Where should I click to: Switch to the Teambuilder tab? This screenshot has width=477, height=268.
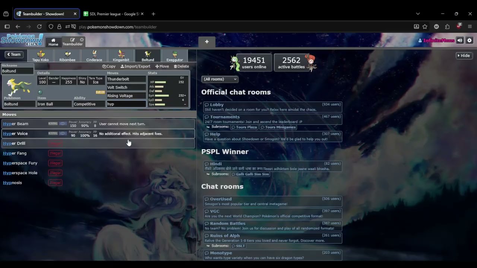point(72,42)
